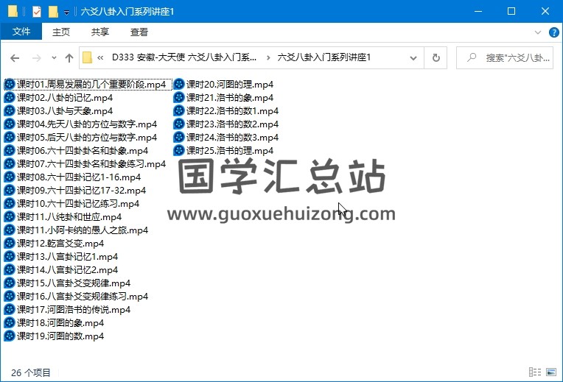The image size is (563, 382).
Task: Click the folder system icon in title bar
Action: (x=13, y=12)
